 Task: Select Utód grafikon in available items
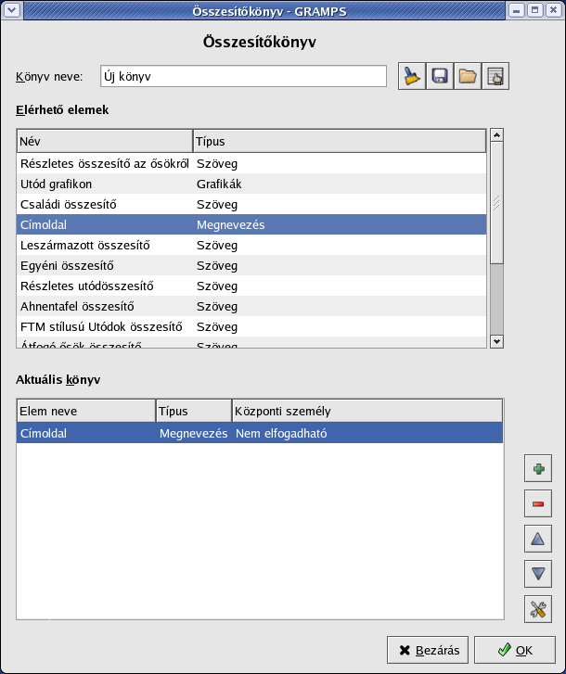(x=56, y=184)
